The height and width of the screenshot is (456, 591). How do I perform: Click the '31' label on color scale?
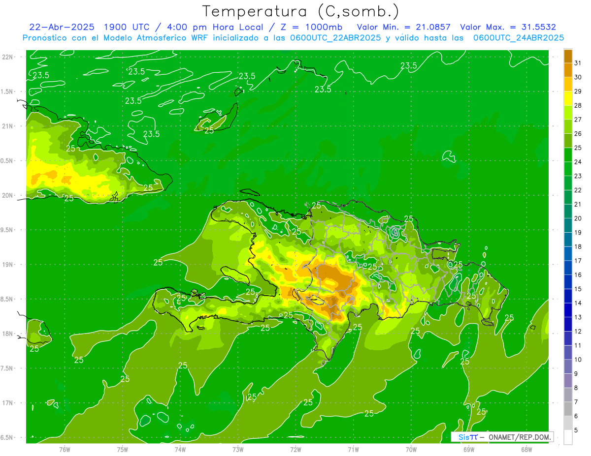[x=578, y=62]
